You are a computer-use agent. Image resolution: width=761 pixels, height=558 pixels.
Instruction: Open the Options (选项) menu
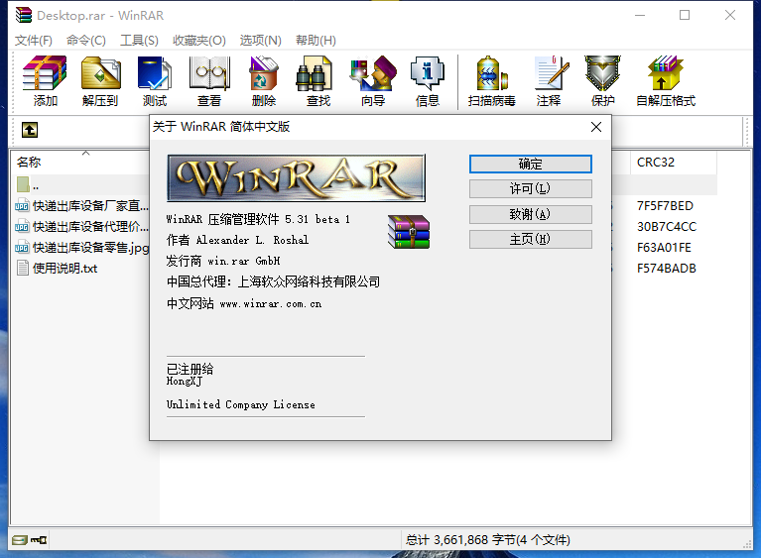point(261,41)
